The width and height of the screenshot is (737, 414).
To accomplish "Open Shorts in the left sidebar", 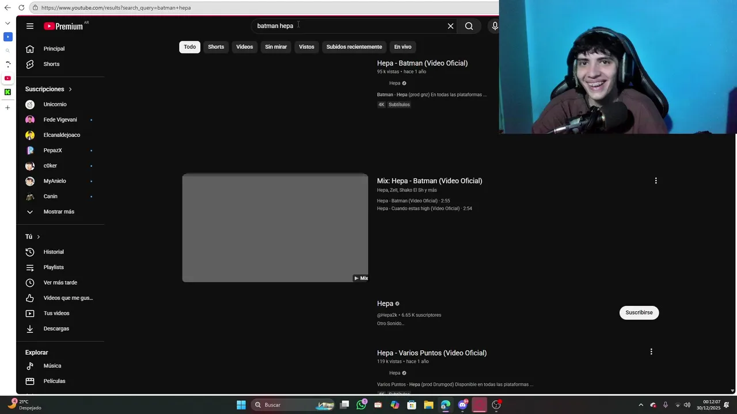I will pos(51,64).
